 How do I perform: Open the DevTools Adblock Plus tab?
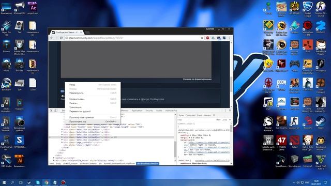[x=171, y=111]
